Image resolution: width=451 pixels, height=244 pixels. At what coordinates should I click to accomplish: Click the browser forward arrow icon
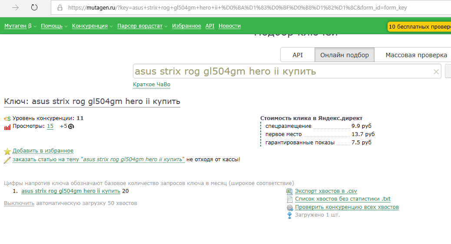click(15, 8)
